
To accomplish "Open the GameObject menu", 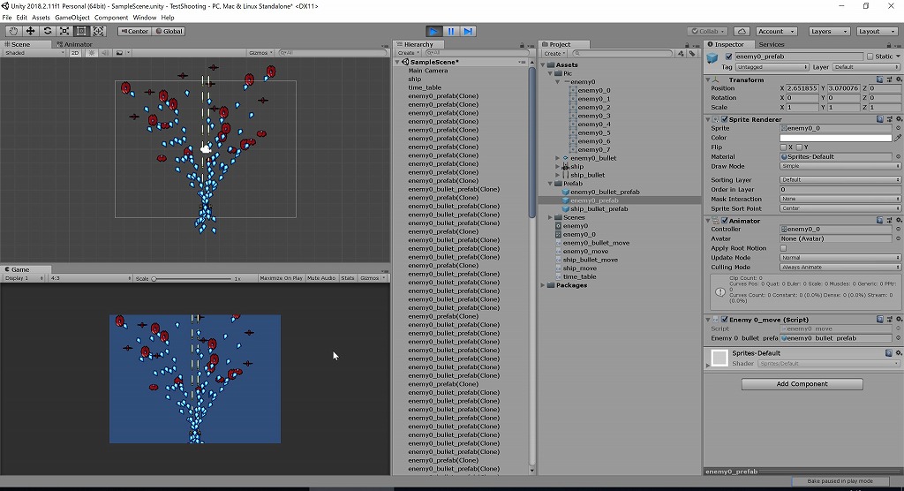I will click(x=72, y=18).
